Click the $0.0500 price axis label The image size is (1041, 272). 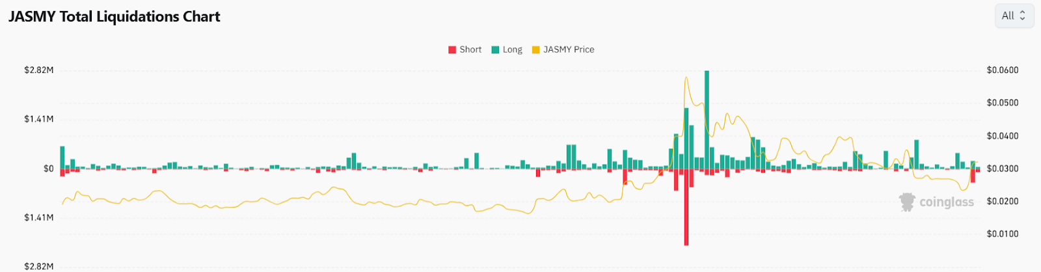[x=1003, y=103]
